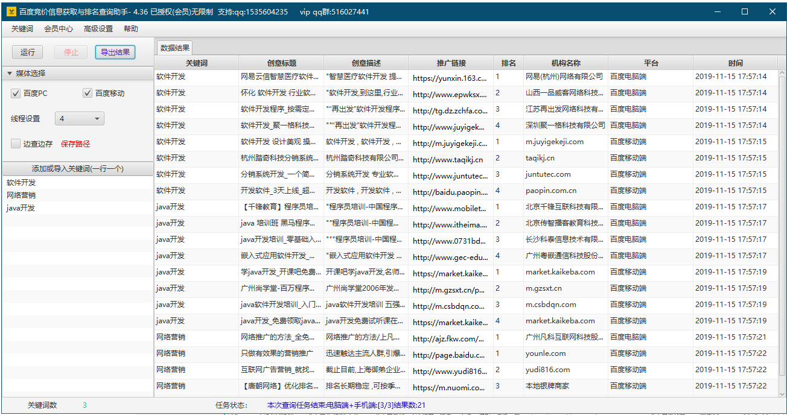
Task: Toggle the 百度移动 checkbox
Action: (88, 93)
